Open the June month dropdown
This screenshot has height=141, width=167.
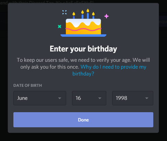coord(40,98)
